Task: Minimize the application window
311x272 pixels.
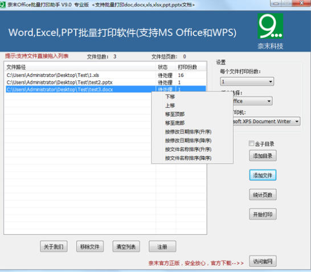Action: 276,3
